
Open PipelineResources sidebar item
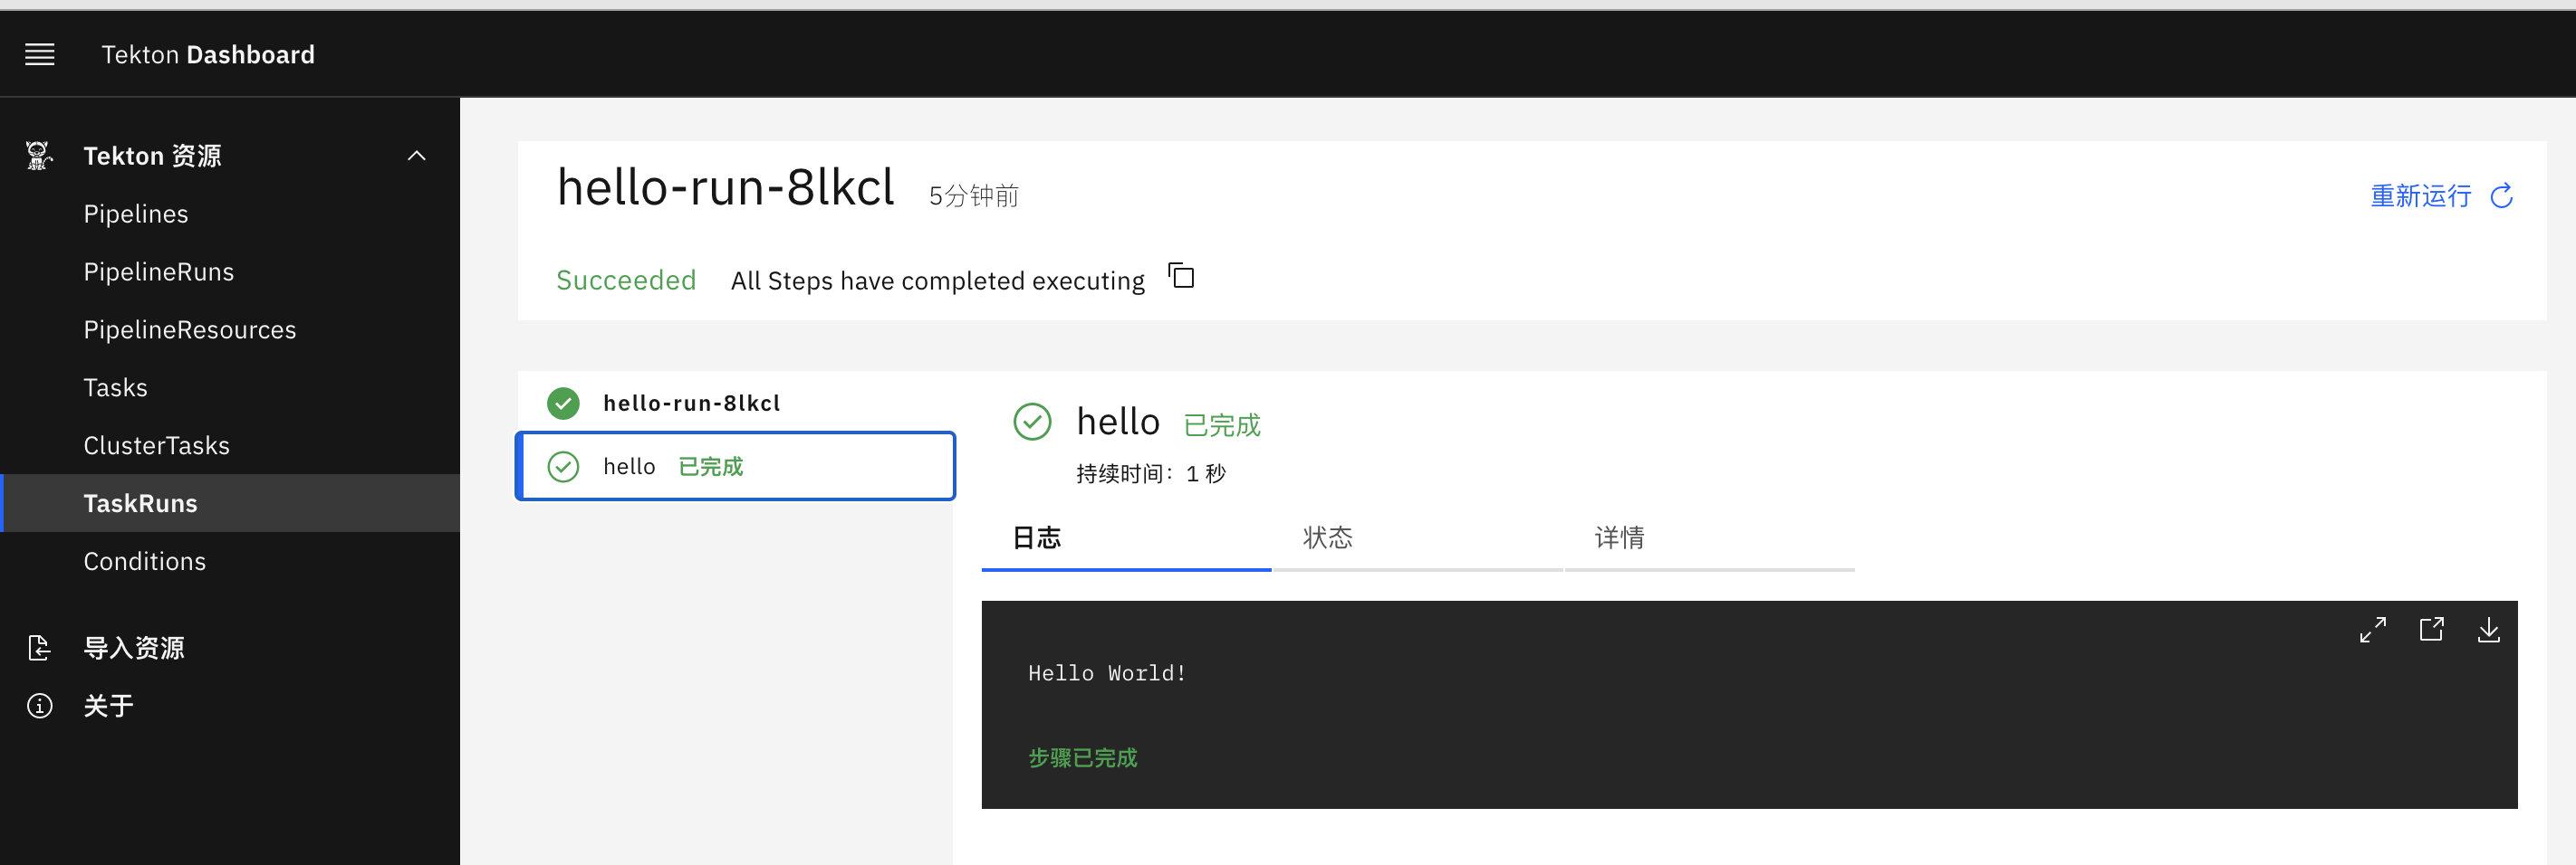(x=230, y=329)
